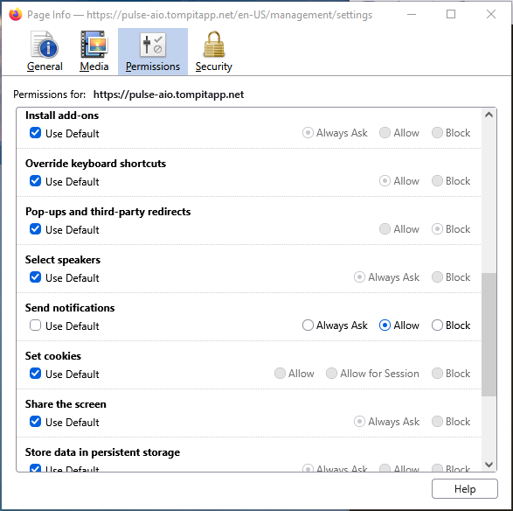This screenshot has width=513, height=511.
Task: Click the Set cookies heading
Action: click(x=53, y=356)
